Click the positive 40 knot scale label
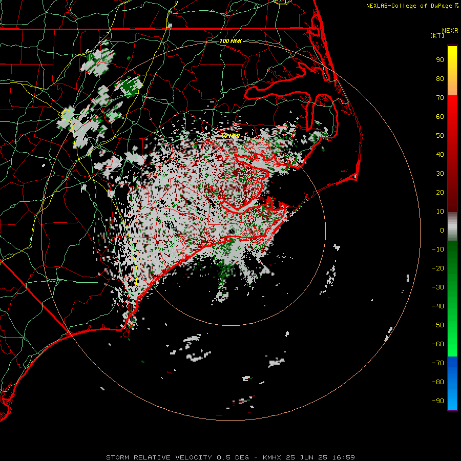The image size is (461, 461). [440, 154]
